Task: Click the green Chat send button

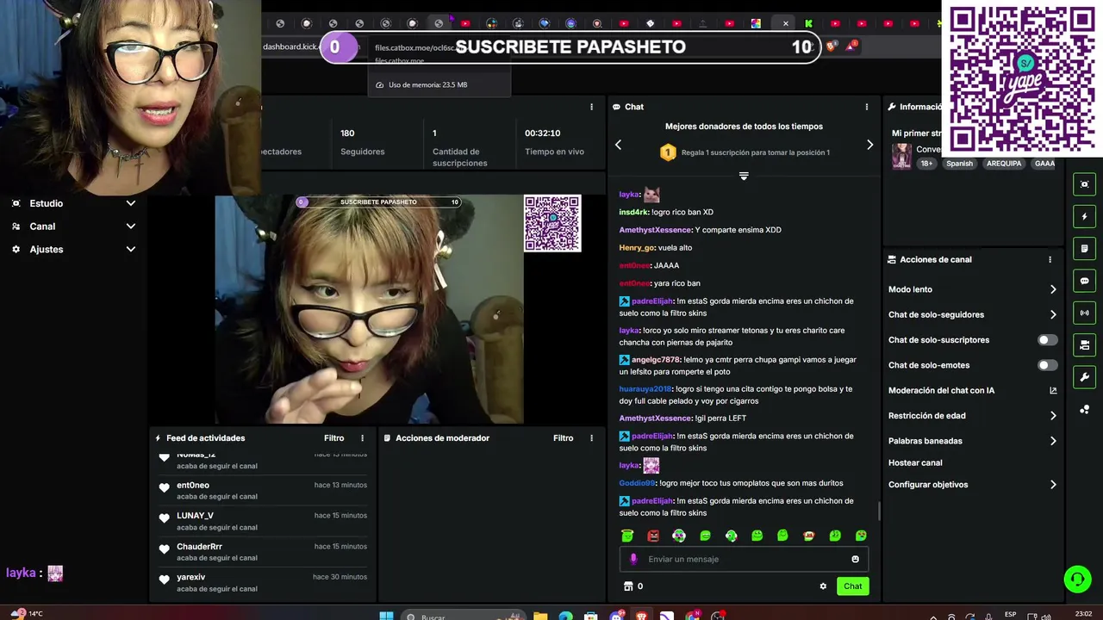Action: pos(852,586)
